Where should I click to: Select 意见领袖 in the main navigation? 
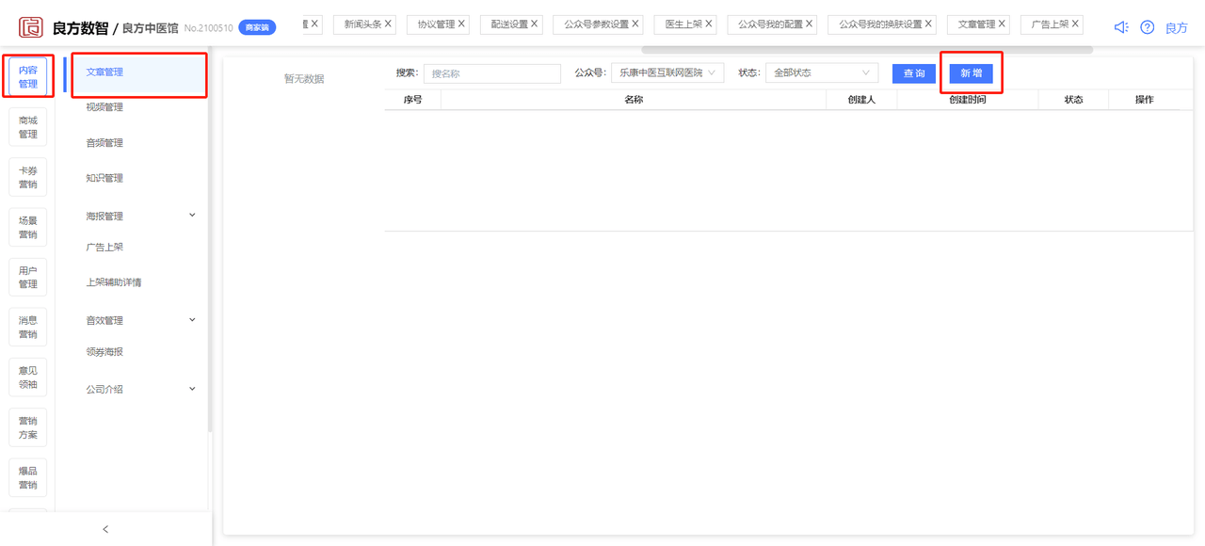pyautogui.click(x=28, y=377)
